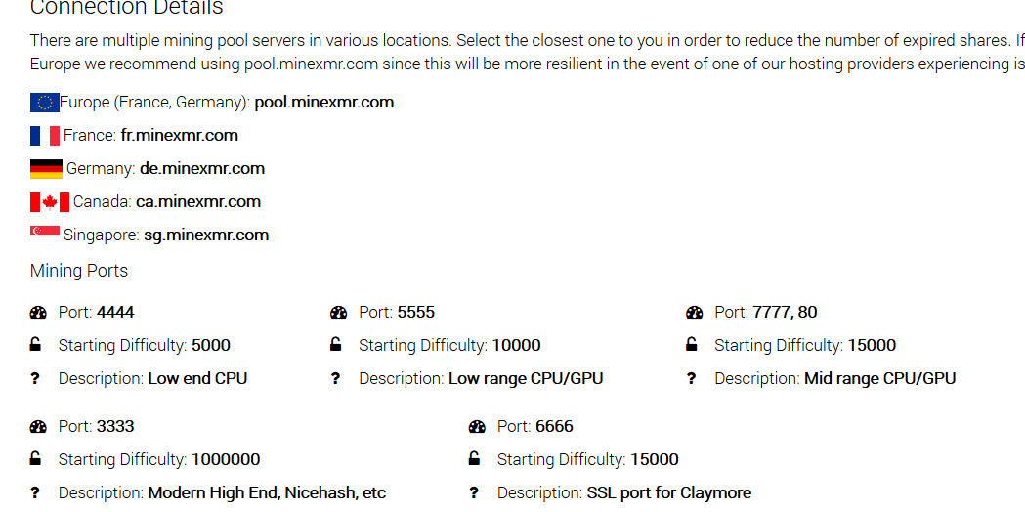Image resolution: width=1025 pixels, height=512 pixels.
Task: Click the unlock icon beside Starting Difficulty 5000
Action: [36, 345]
